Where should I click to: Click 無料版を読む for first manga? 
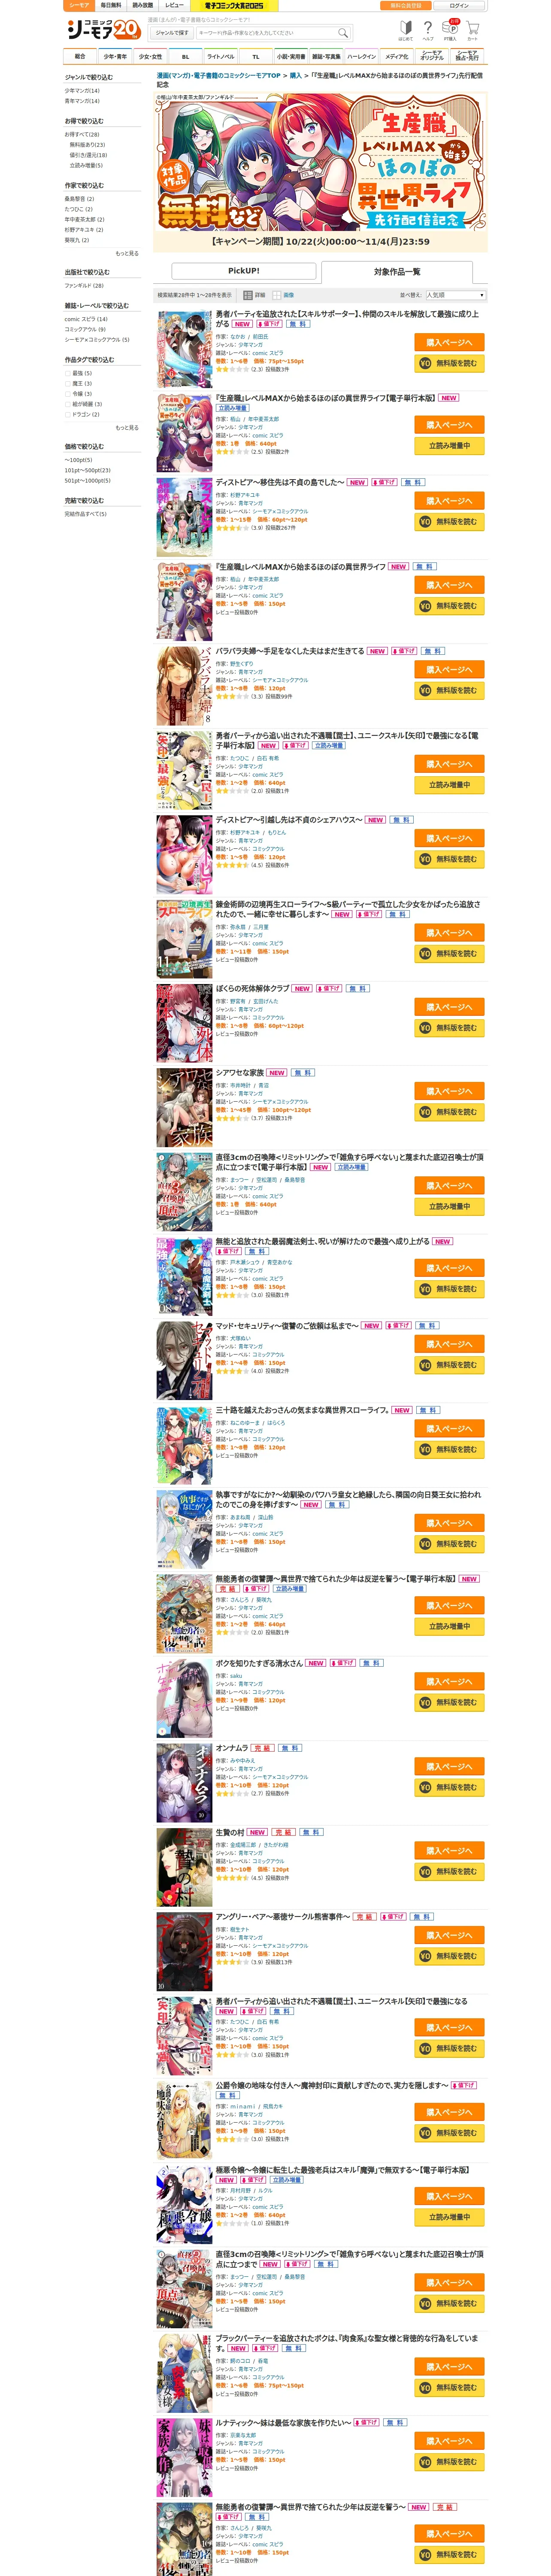coord(450,363)
